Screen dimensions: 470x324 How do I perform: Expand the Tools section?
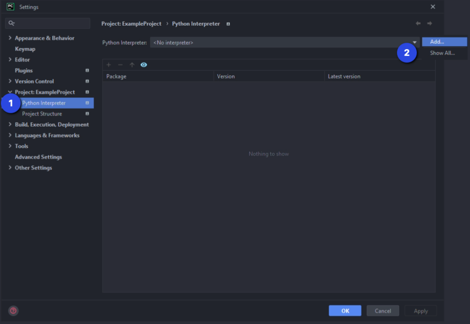pos(10,145)
